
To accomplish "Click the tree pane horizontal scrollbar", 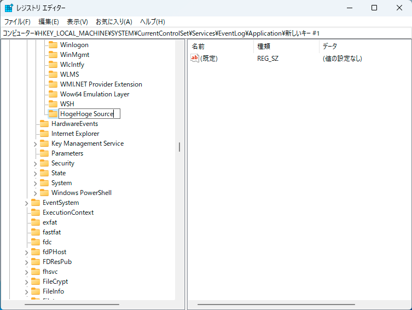I will (71, 305).
